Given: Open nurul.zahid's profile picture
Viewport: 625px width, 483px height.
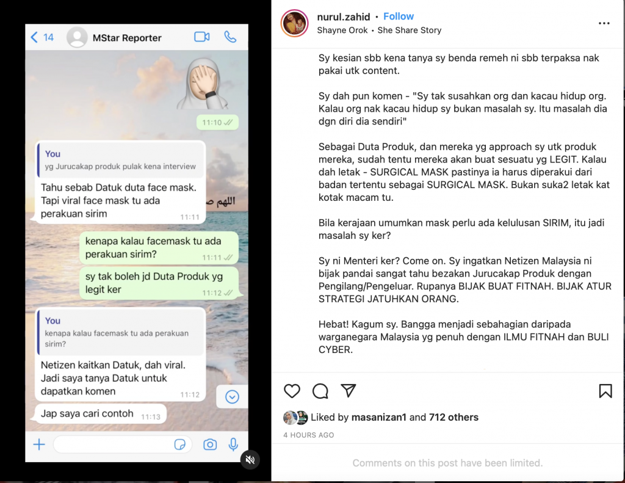Looking at the screenshot, I should coord(294,23).
